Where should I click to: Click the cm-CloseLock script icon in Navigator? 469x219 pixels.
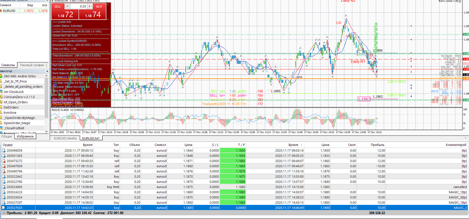(x=1, y=92)
